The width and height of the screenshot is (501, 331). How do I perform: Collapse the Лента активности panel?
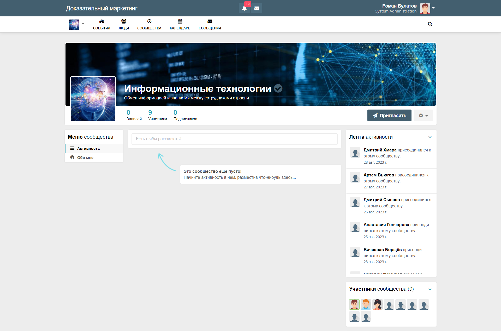point(430,137)
